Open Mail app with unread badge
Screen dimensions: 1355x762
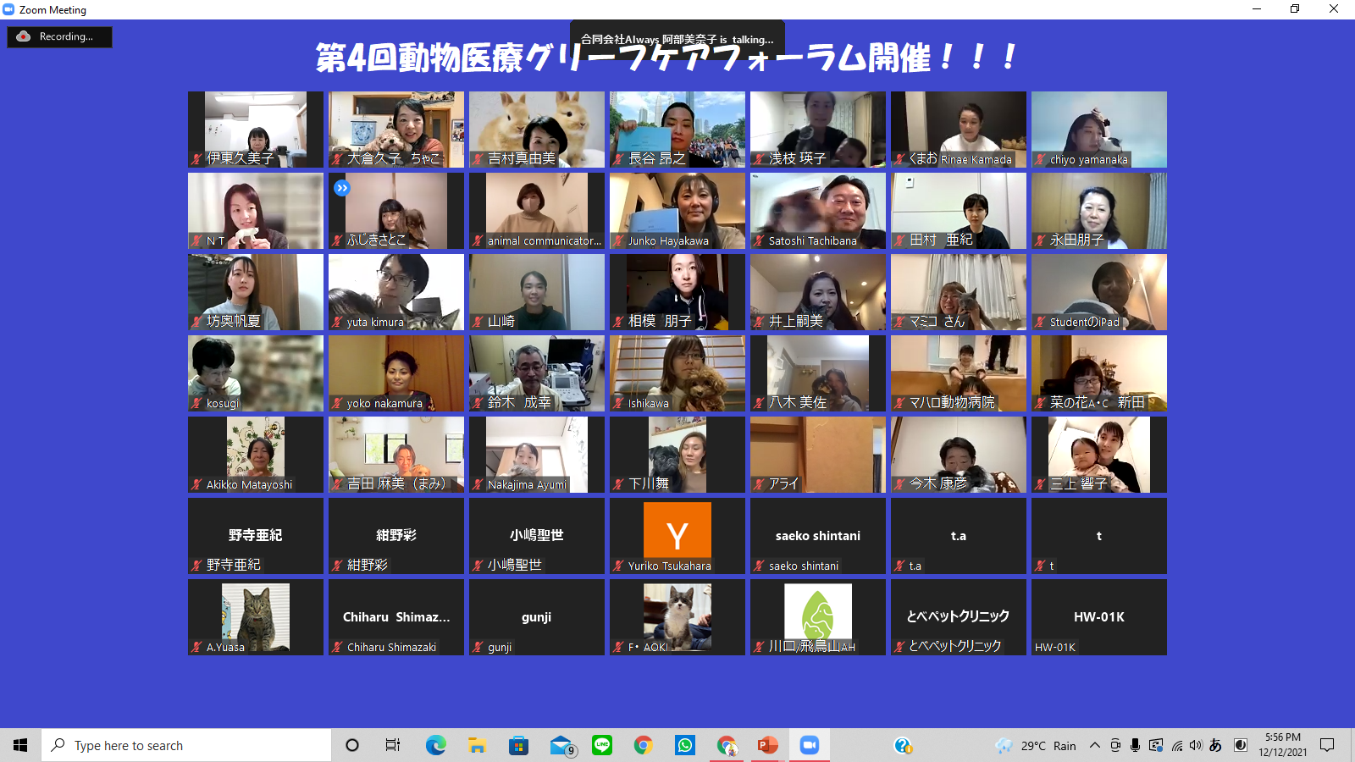[561, 745]
